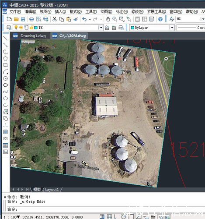Click the Match Properties brush icon
Viewport: 205px width, 219px height.
pos(76,19)
